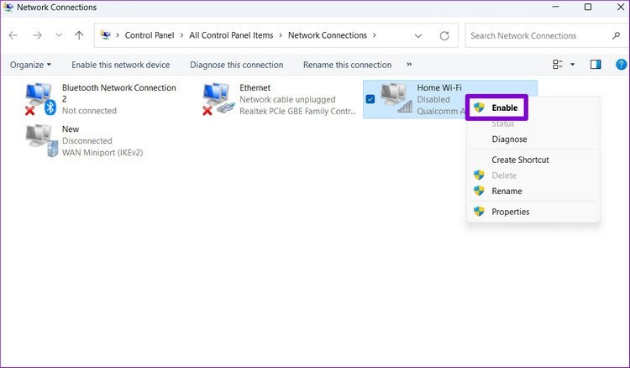
Task: Click the Back navigation arrow
Action: click(x=13, y=35)
